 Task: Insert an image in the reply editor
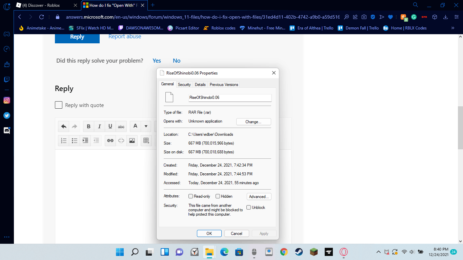(x=132, y=140)
